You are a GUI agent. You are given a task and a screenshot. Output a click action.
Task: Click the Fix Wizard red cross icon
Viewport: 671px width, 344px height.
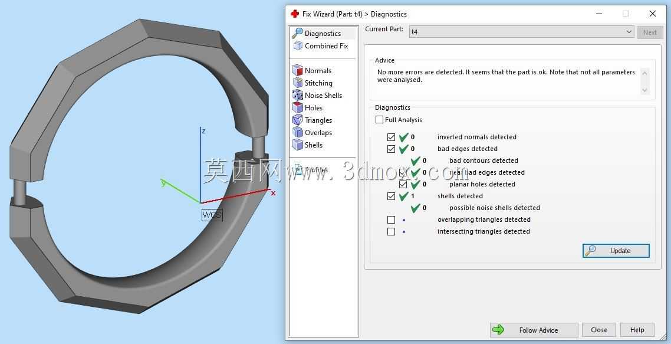(x=294, y=14)
